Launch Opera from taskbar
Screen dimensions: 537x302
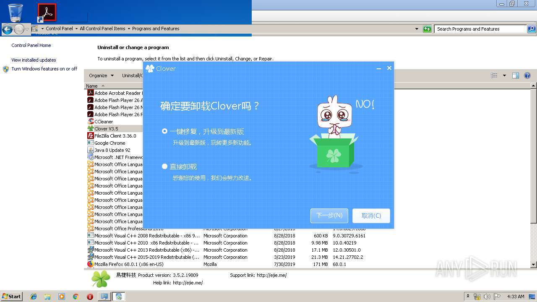tap(90, 297)
